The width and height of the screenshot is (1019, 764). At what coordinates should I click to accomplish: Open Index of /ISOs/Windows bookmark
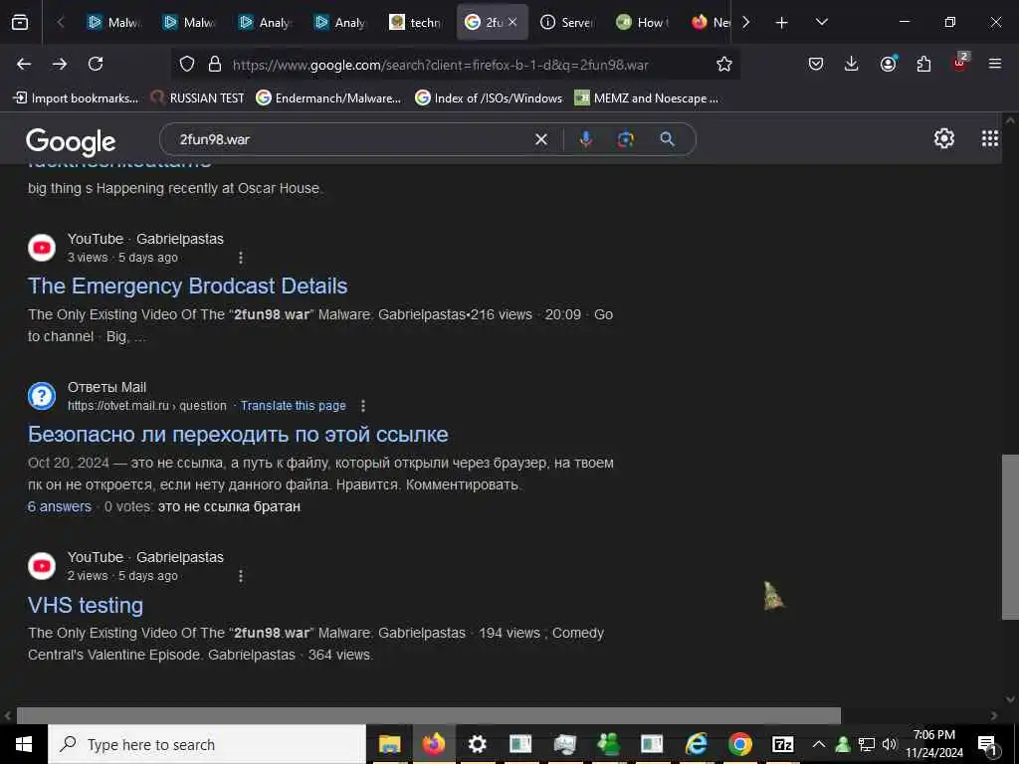coord(489,98)
